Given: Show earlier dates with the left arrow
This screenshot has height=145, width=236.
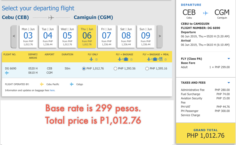Looking at the screenshot, I should pos(14,36).
